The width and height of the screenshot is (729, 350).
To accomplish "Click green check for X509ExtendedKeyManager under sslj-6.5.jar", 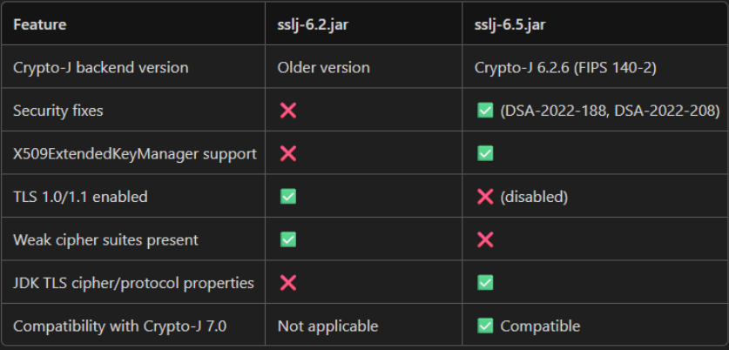I will click(x=485, y=153).
